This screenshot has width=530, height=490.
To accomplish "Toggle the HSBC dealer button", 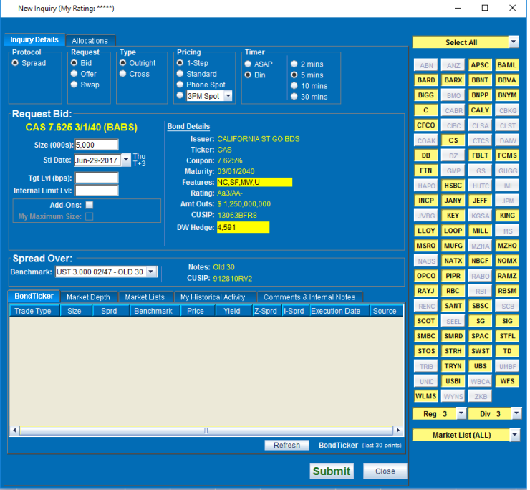I will click(x=453, y=186).
